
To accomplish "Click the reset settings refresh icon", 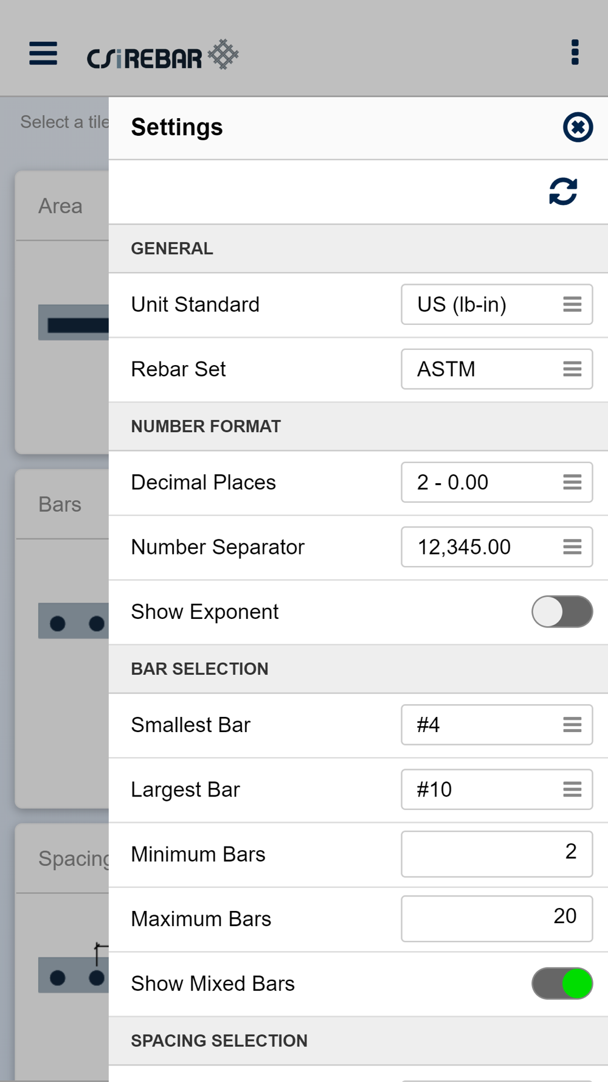I will (x=563, y=192).
